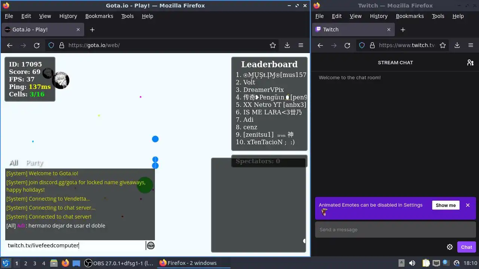Switch to the OBS 27.0.1 taskbar window
Viewport: 479px width, 269px height.
click(119, 263)
